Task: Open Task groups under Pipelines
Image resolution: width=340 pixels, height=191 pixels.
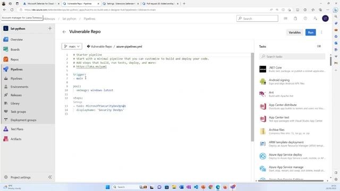Action: point(18,112)
